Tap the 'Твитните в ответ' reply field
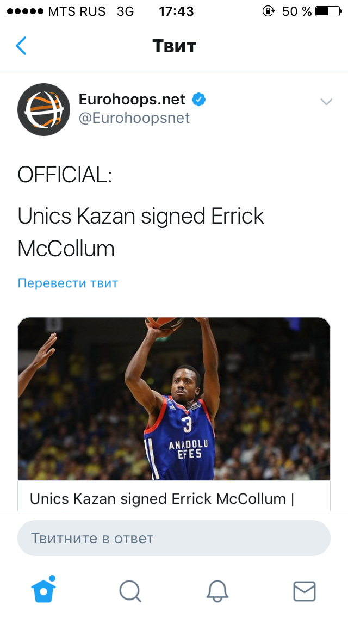The image size is (348, 618). click(x=174, y=538)
